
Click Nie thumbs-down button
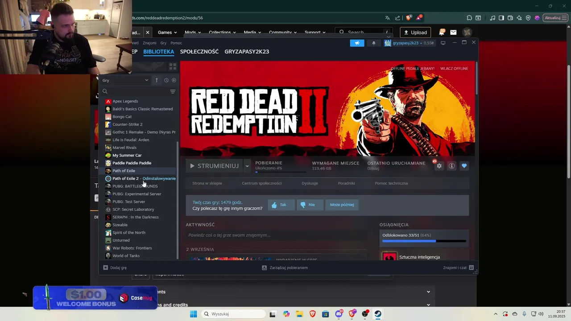coord(310,205)
